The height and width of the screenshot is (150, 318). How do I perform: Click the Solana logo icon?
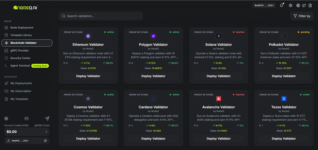(x=219, y=36)
